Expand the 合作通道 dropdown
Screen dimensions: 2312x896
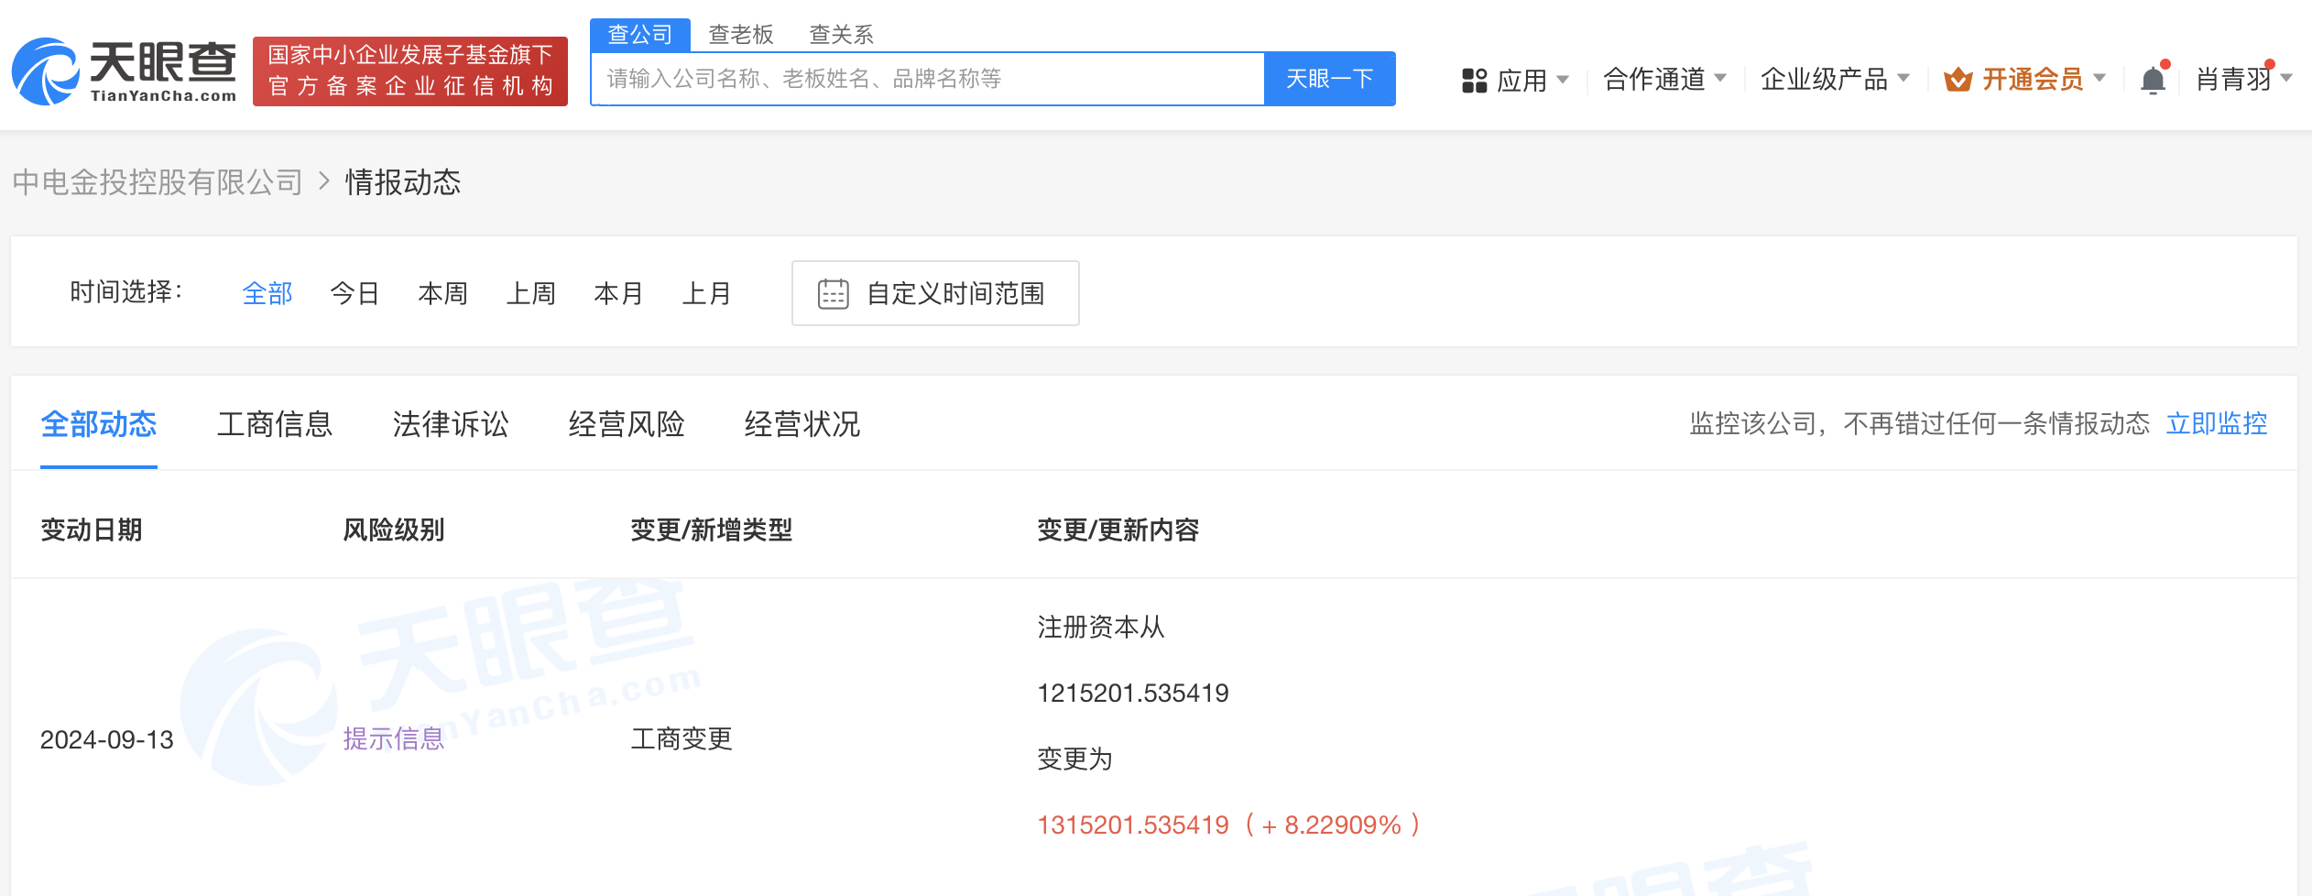click(x=1663, y=80)
